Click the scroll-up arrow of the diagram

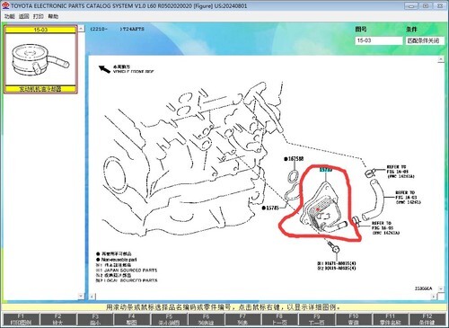tap(441, 59)
